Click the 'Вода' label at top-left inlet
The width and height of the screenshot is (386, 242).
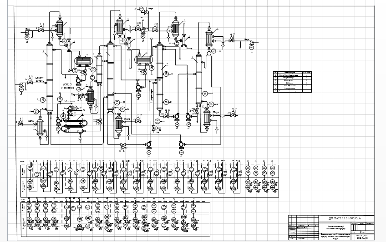28,28
